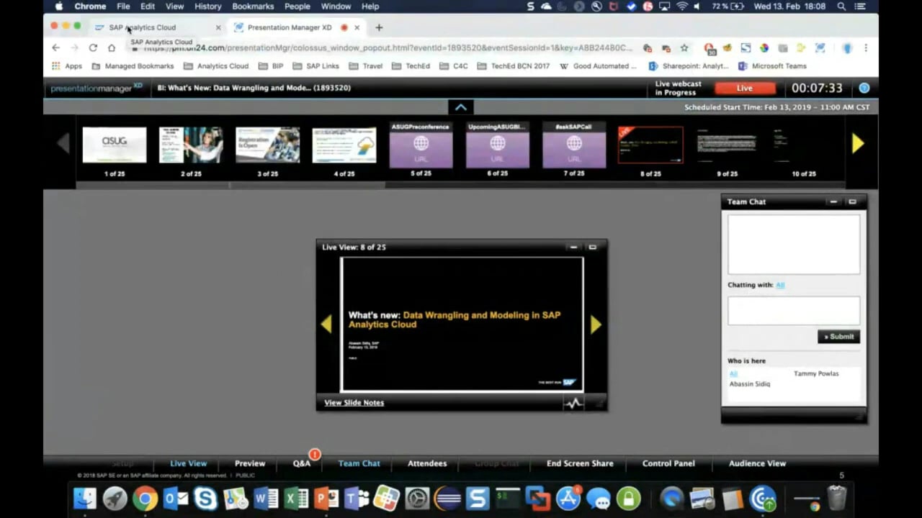Open the Attendees tab
922x518 pixels.
coord(427,463)
